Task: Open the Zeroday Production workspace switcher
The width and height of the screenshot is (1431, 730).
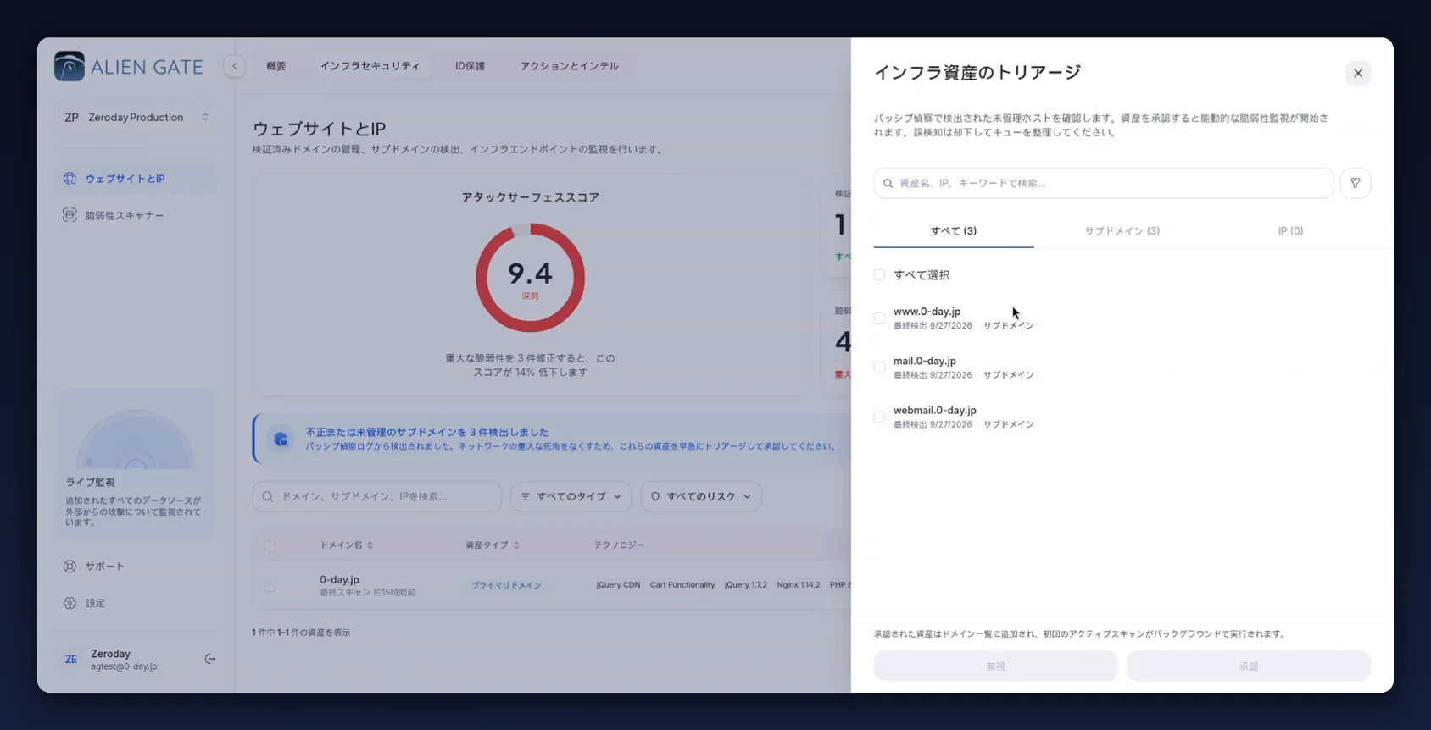Action: (x=136, y=117)
